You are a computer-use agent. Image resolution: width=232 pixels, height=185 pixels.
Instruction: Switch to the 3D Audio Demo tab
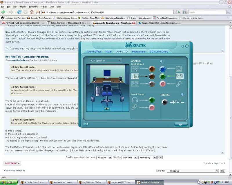pyautogui.click(x=159, y=51)
